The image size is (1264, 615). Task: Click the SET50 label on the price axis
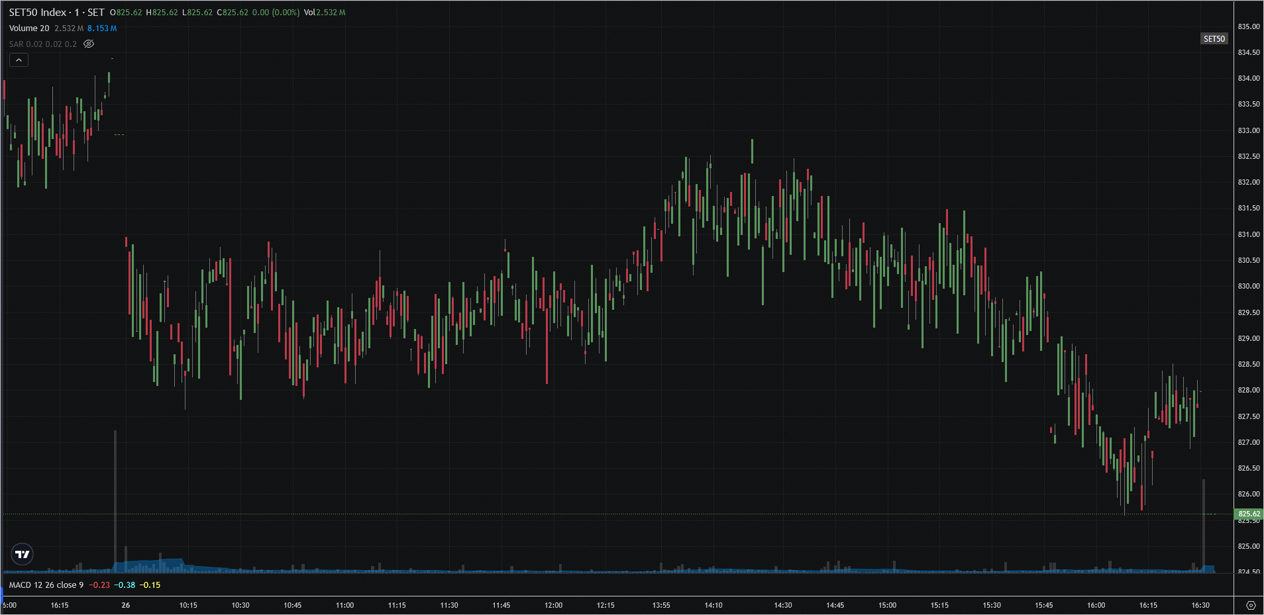click(x=1214, y=39)
